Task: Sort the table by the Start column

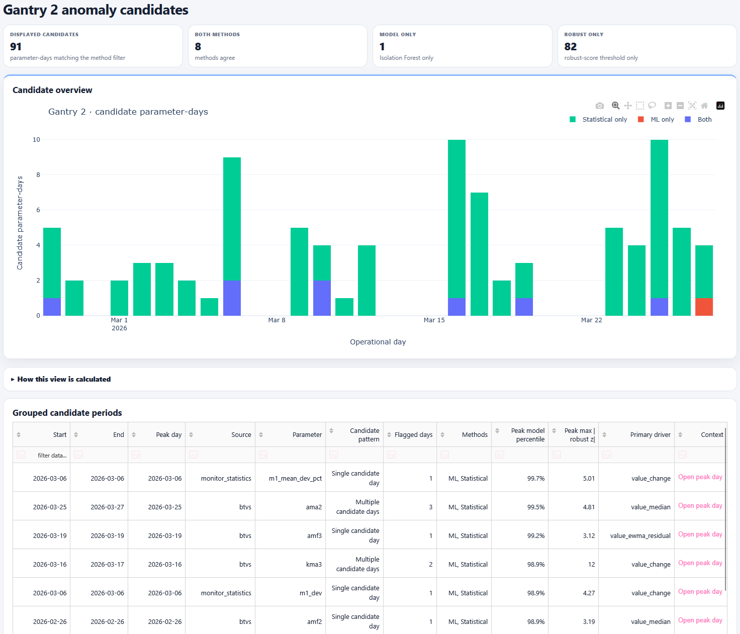Action: point(19,435)
